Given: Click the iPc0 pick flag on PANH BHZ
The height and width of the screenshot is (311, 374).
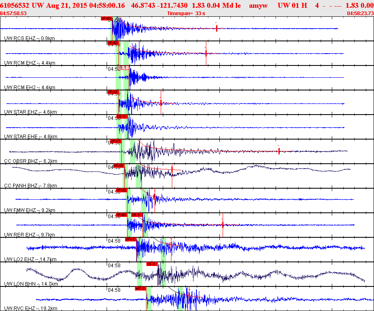Looking at the screenshot, I should coord(119,166).
